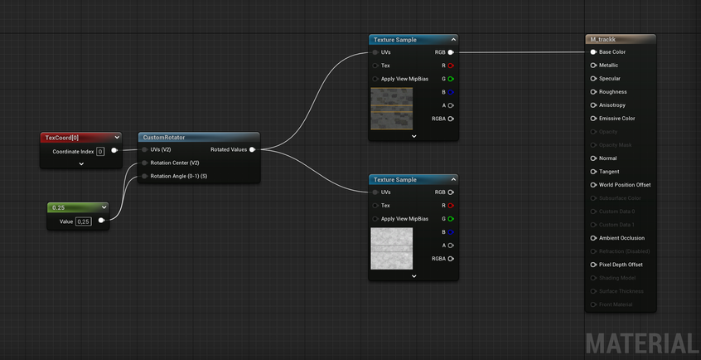Click the Base Color input pin on M_trackk
Image resolution: width=701 pixels, height=360 pixels.
593,52
